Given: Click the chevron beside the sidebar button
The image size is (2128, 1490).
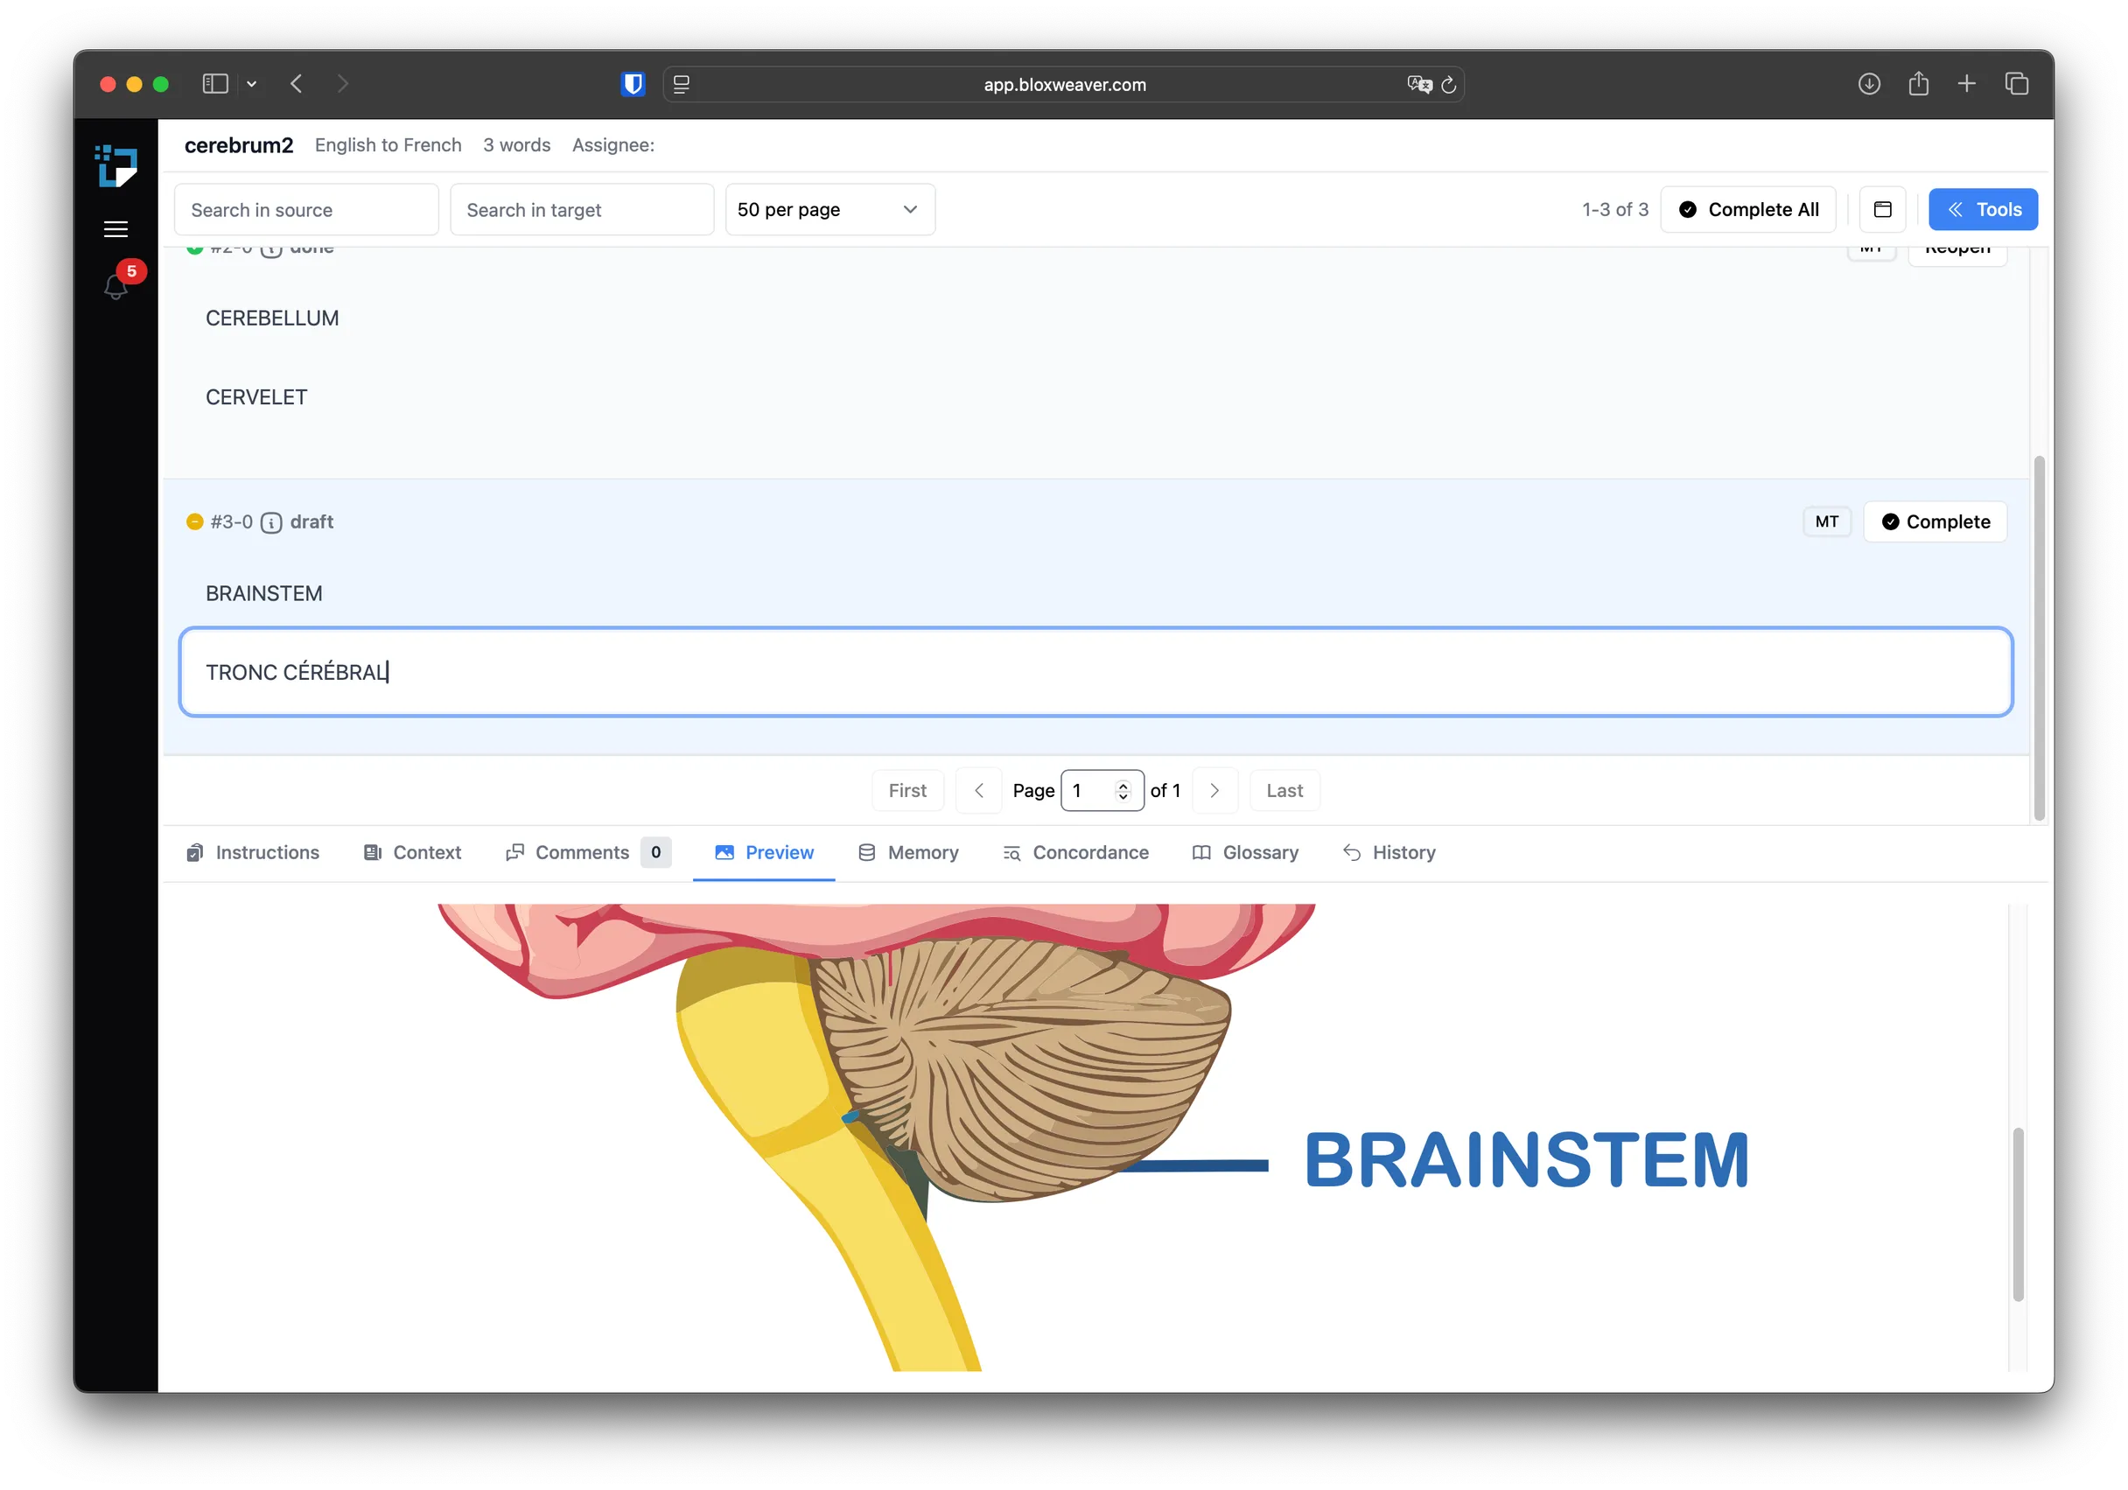Looking at the screenshot, I should (x=252, y=83).
